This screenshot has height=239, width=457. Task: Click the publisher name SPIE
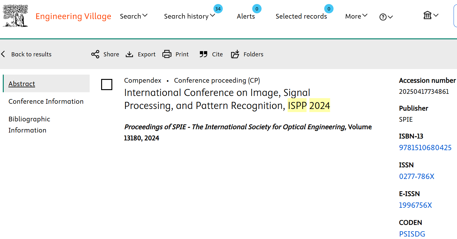(406, 119)
